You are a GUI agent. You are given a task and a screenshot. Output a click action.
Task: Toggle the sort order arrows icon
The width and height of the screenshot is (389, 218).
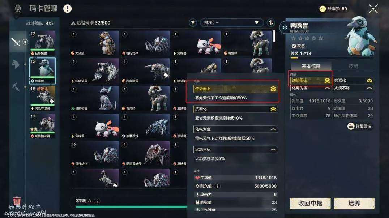tap(271, 23)
